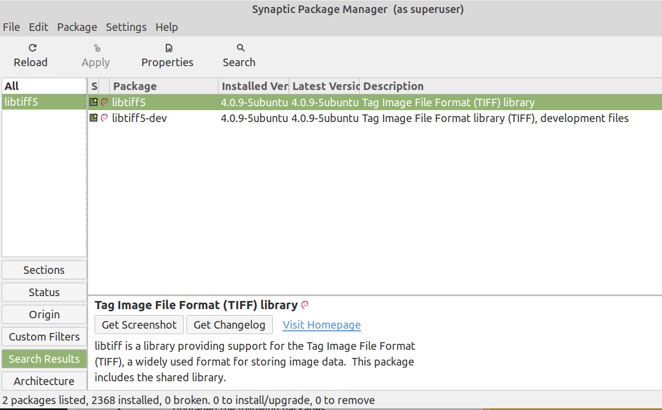Open Properties from the toolbar
The height and width of the screenshot is (410, 662).
point(167,55)
